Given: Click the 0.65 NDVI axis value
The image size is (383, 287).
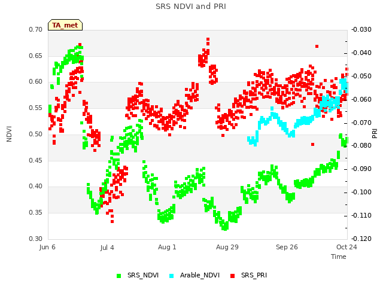Looking at the screenshot, I should point(36,56).
